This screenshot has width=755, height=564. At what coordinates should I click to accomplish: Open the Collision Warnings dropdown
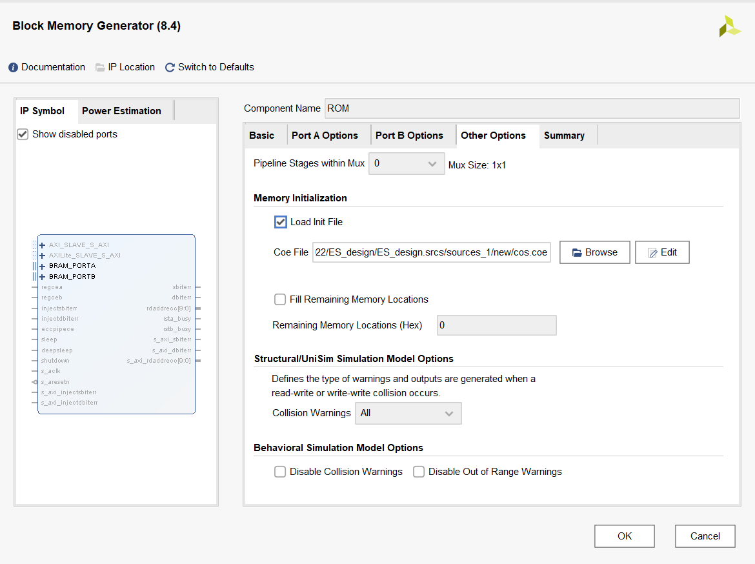click(x=408, y=413)
